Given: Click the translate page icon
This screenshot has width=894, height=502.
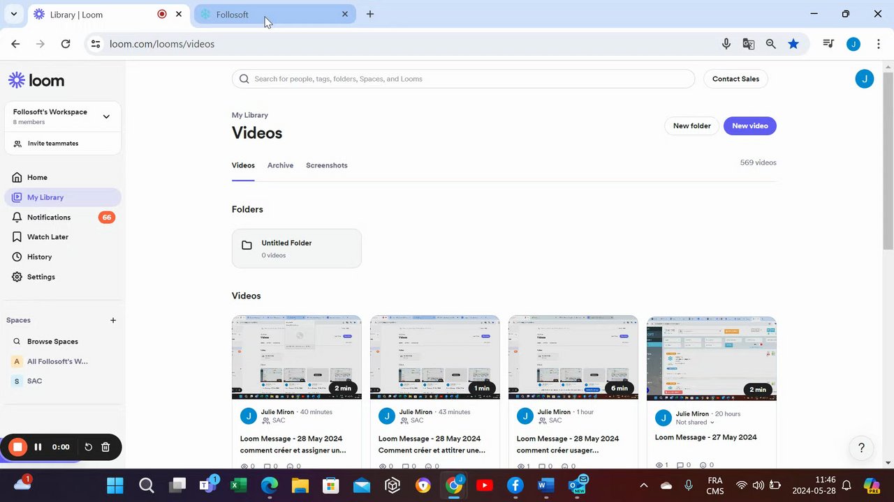Looking at the screenshot, I should pos(749,44).
